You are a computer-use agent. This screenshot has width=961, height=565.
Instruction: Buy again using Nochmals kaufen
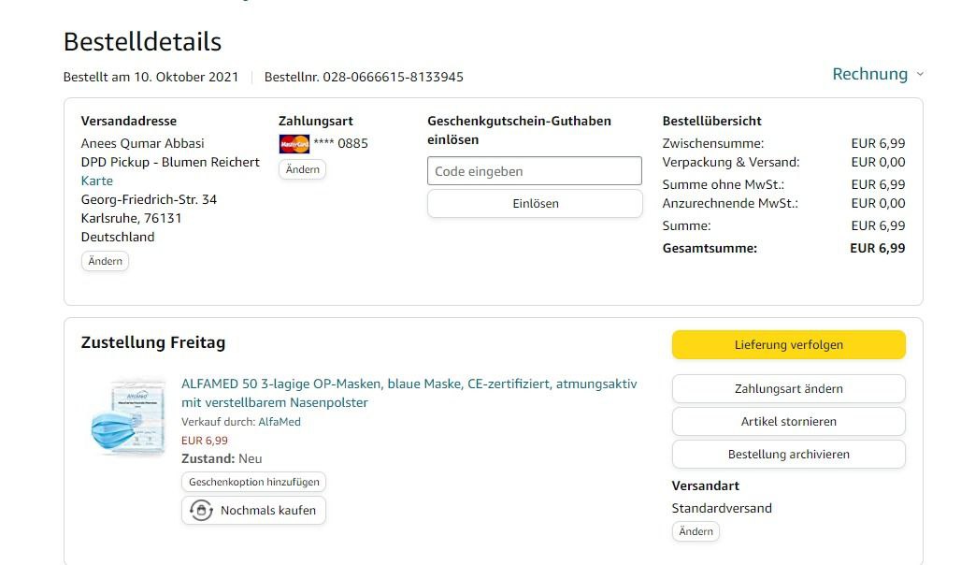267,511
